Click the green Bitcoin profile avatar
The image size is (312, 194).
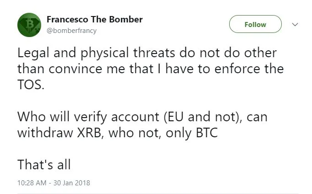coord(30,25)
